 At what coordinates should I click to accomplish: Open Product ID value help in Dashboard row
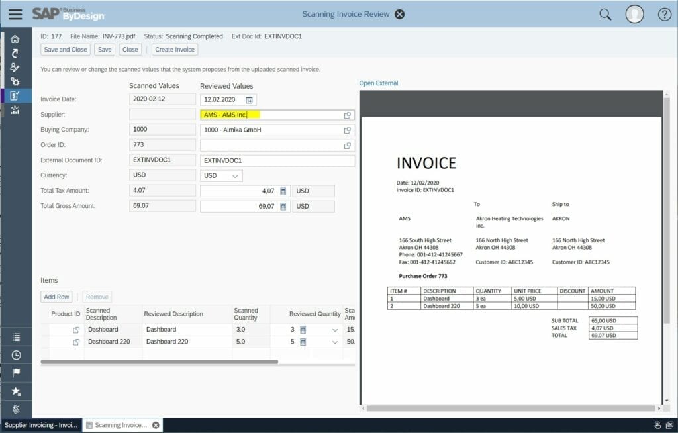(x=76, y=330)
